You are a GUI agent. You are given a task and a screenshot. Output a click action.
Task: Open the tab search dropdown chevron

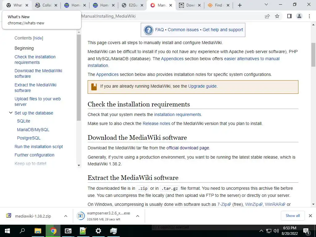tap(266, 4)
